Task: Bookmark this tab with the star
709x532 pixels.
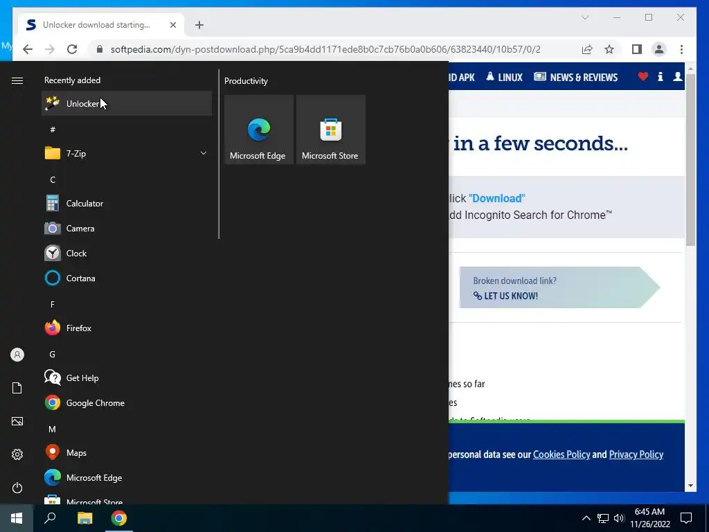Action: [x=609, y=49]
